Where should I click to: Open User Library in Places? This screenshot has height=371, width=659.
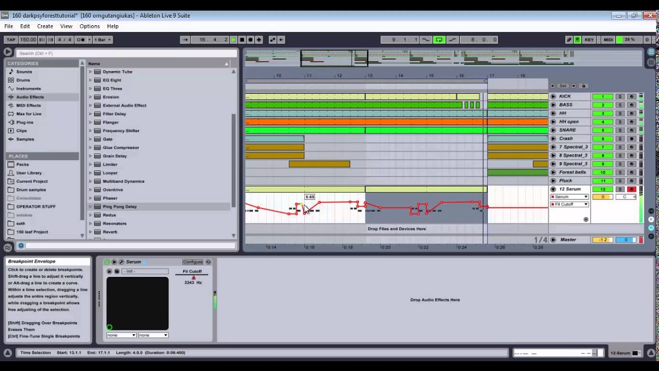29,173
